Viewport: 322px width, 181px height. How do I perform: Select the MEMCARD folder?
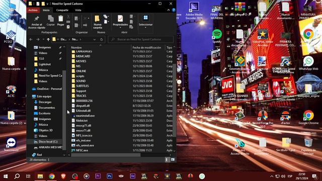click(83, 56)
